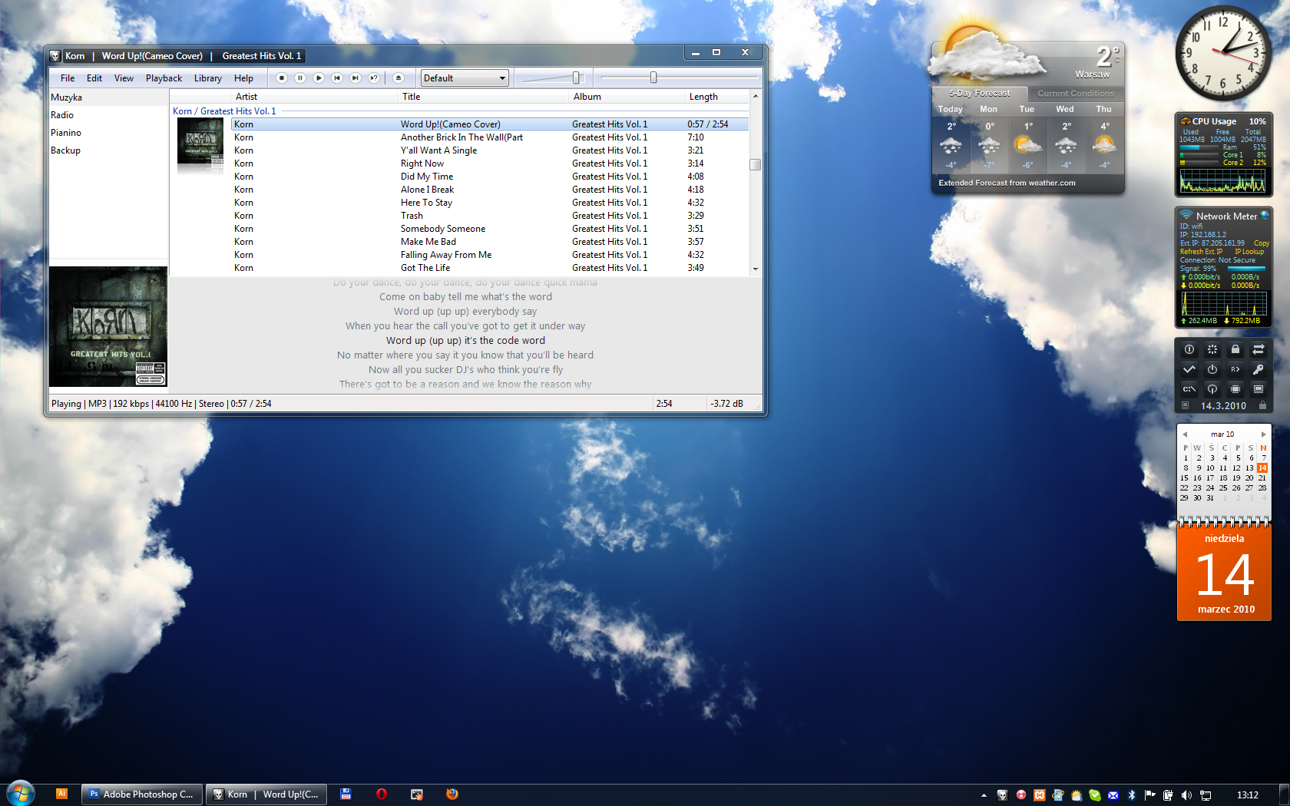Viewport: 1290px width, 806px height.
Task: Open the Default playback order dropdown
Action: point(465,78)
